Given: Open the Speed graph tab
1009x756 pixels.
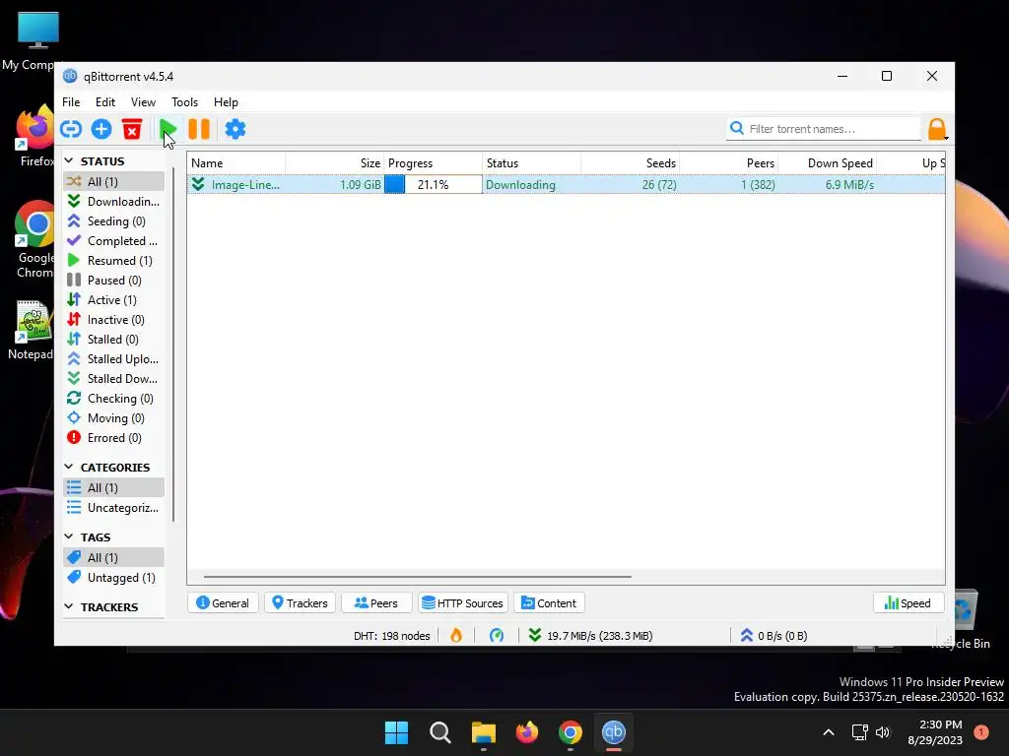Looking at the screenshot, I should pyautogui.click(x=908, y=603).
